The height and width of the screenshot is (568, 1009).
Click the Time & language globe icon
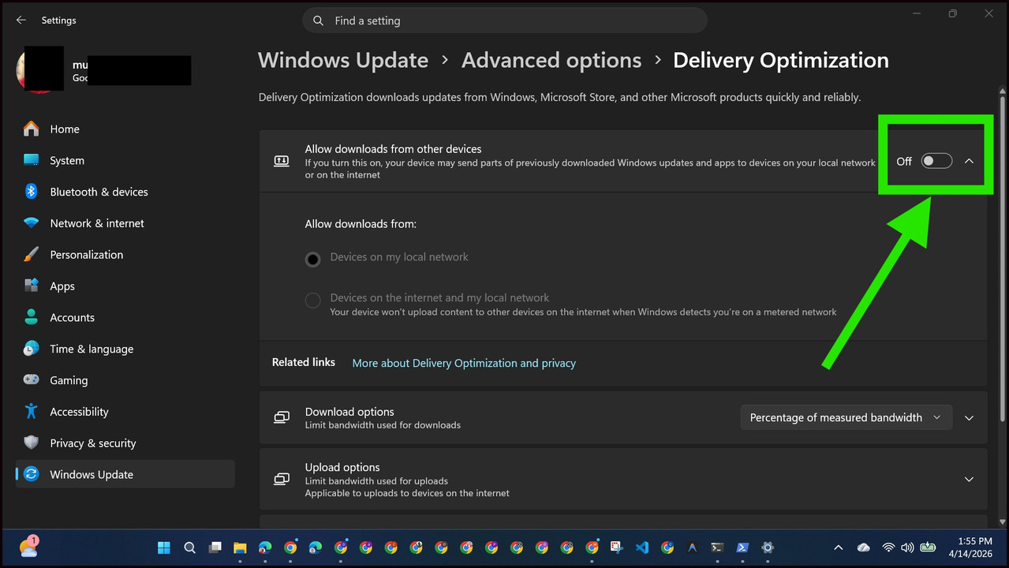(32, 349)
